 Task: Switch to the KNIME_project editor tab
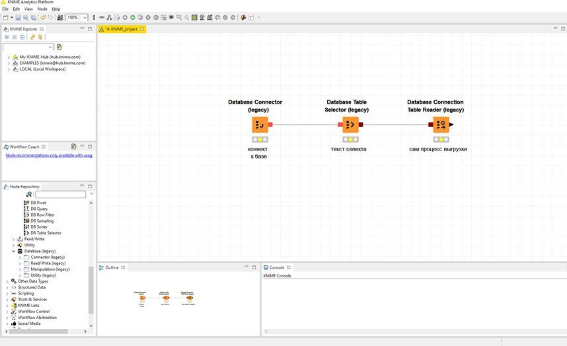coord(122,29)
